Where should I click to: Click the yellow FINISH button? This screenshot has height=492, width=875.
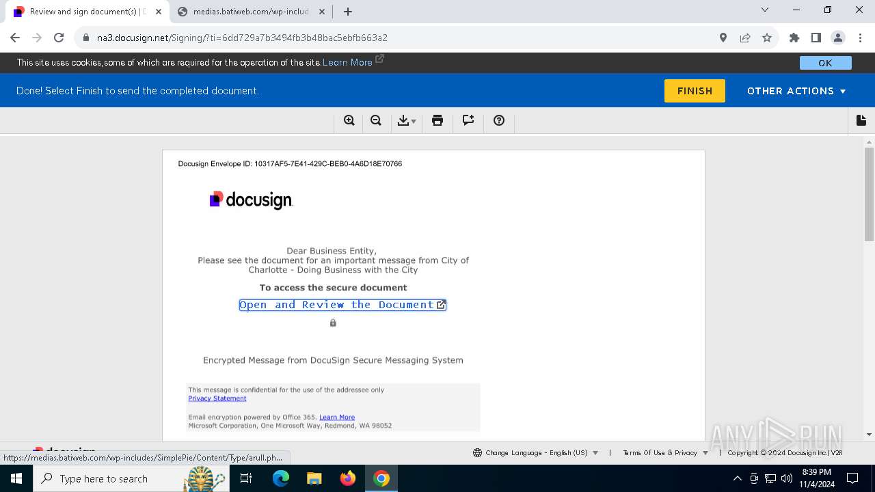695,91
